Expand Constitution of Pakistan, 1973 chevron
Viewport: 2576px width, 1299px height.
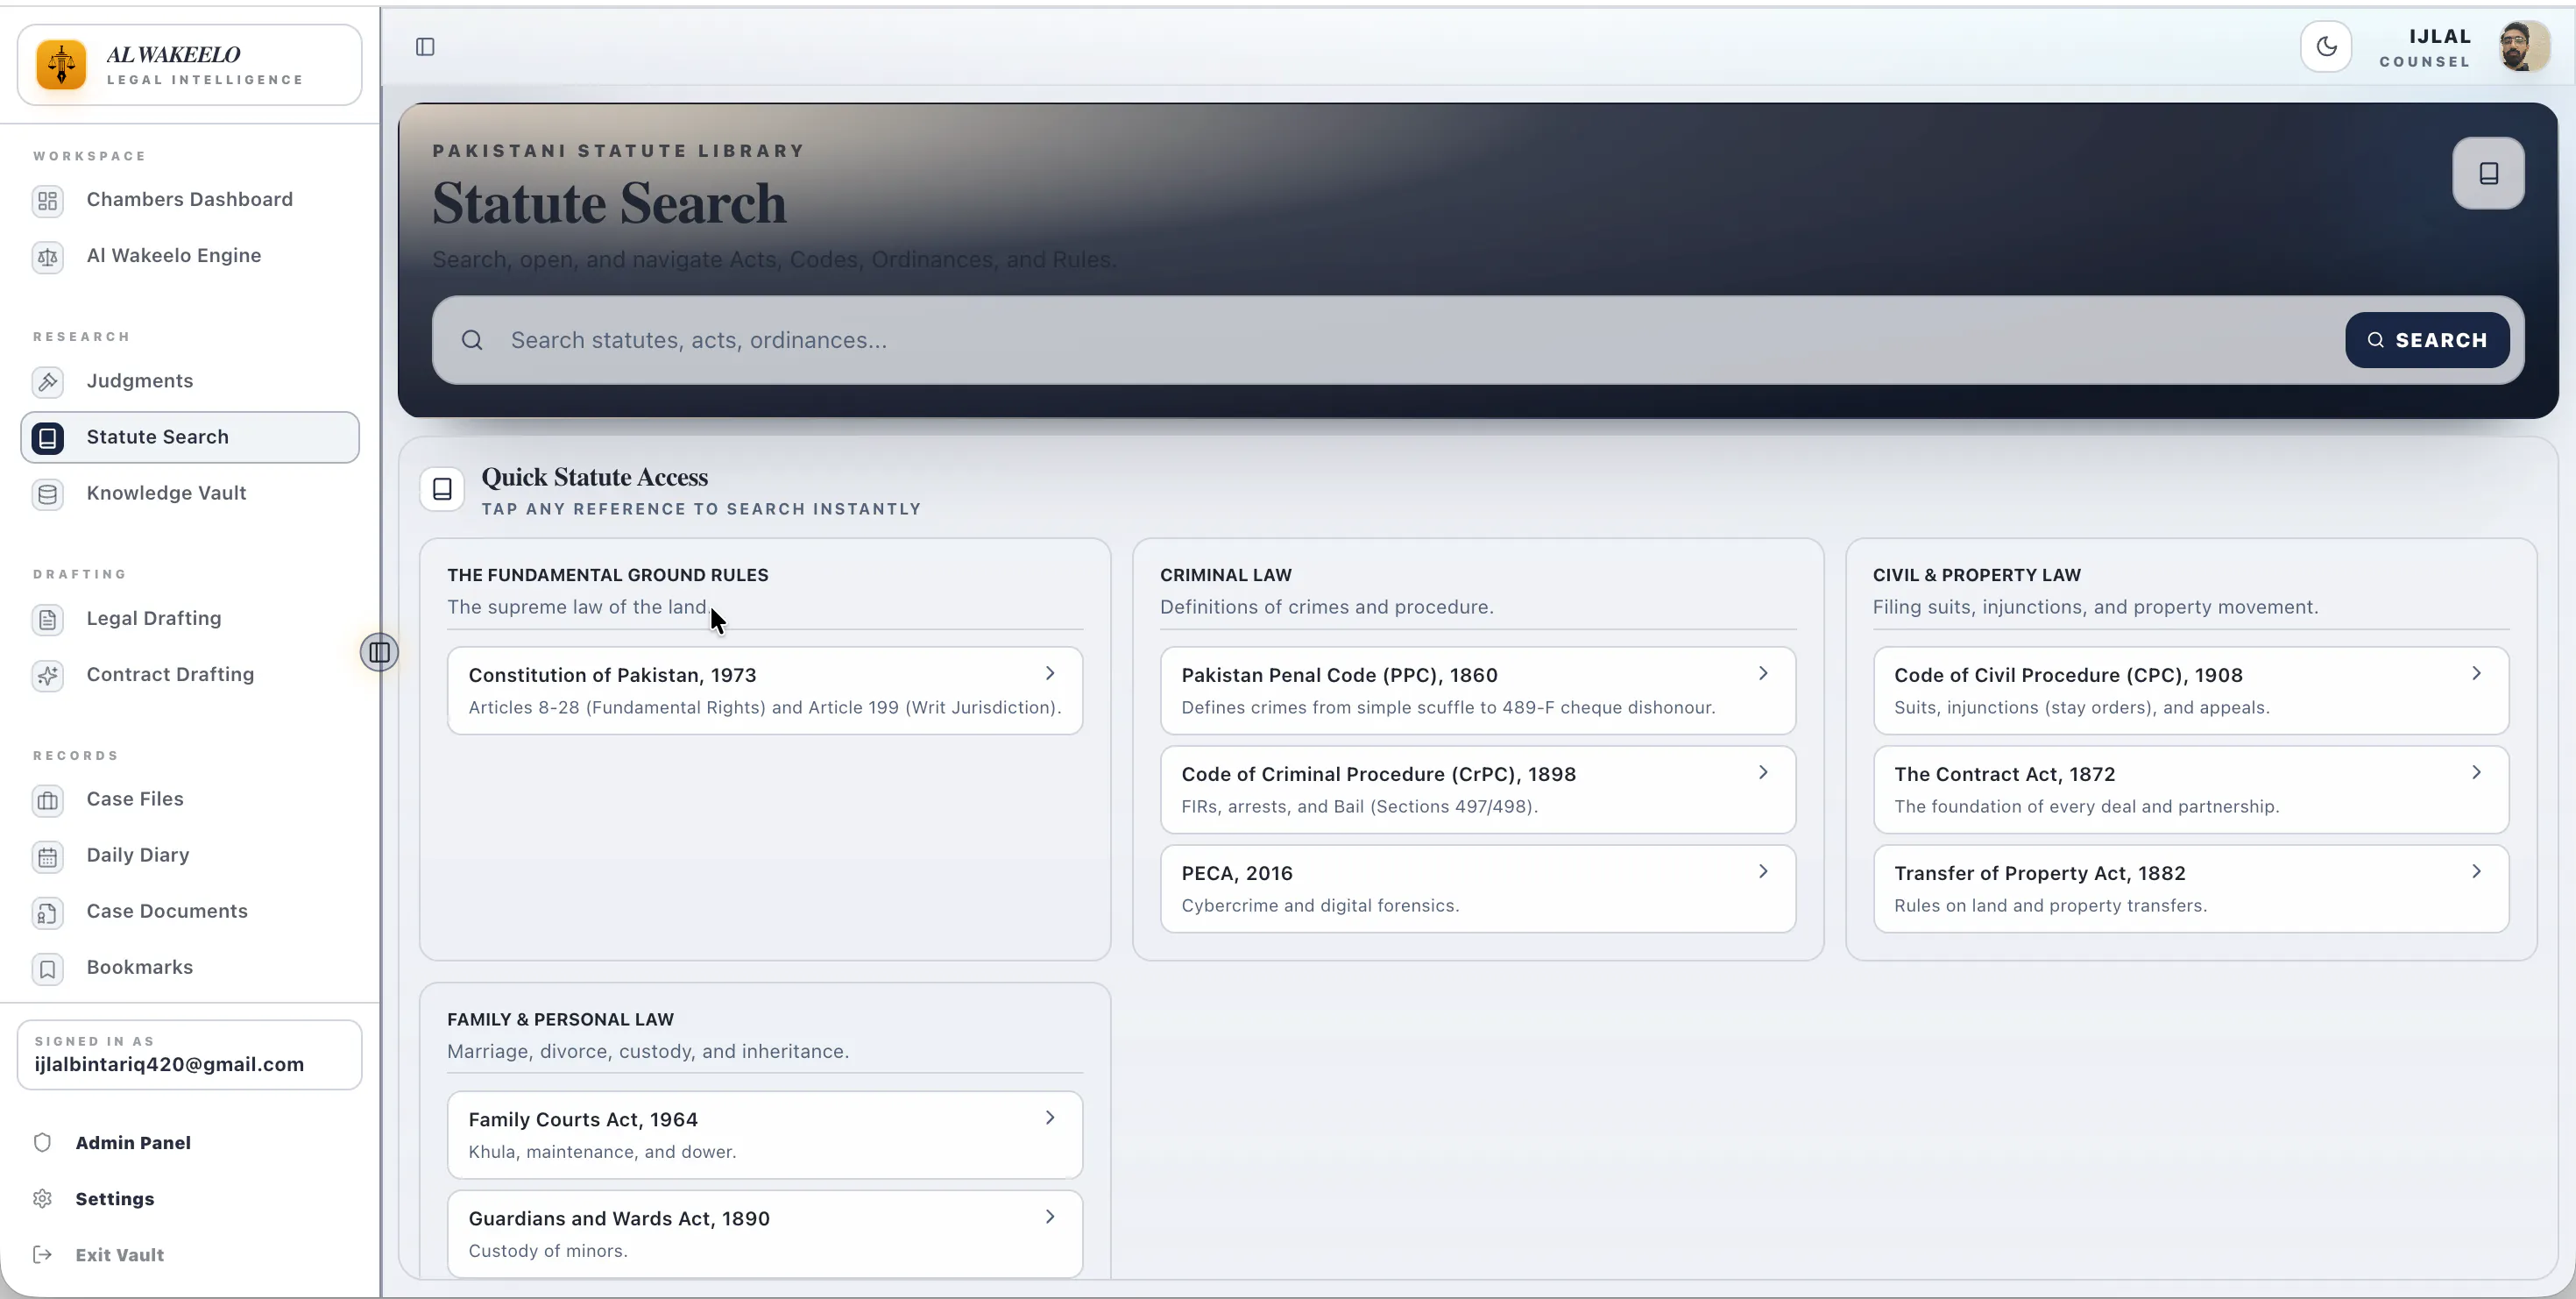pyautogui.click(x=1050, y=674)
